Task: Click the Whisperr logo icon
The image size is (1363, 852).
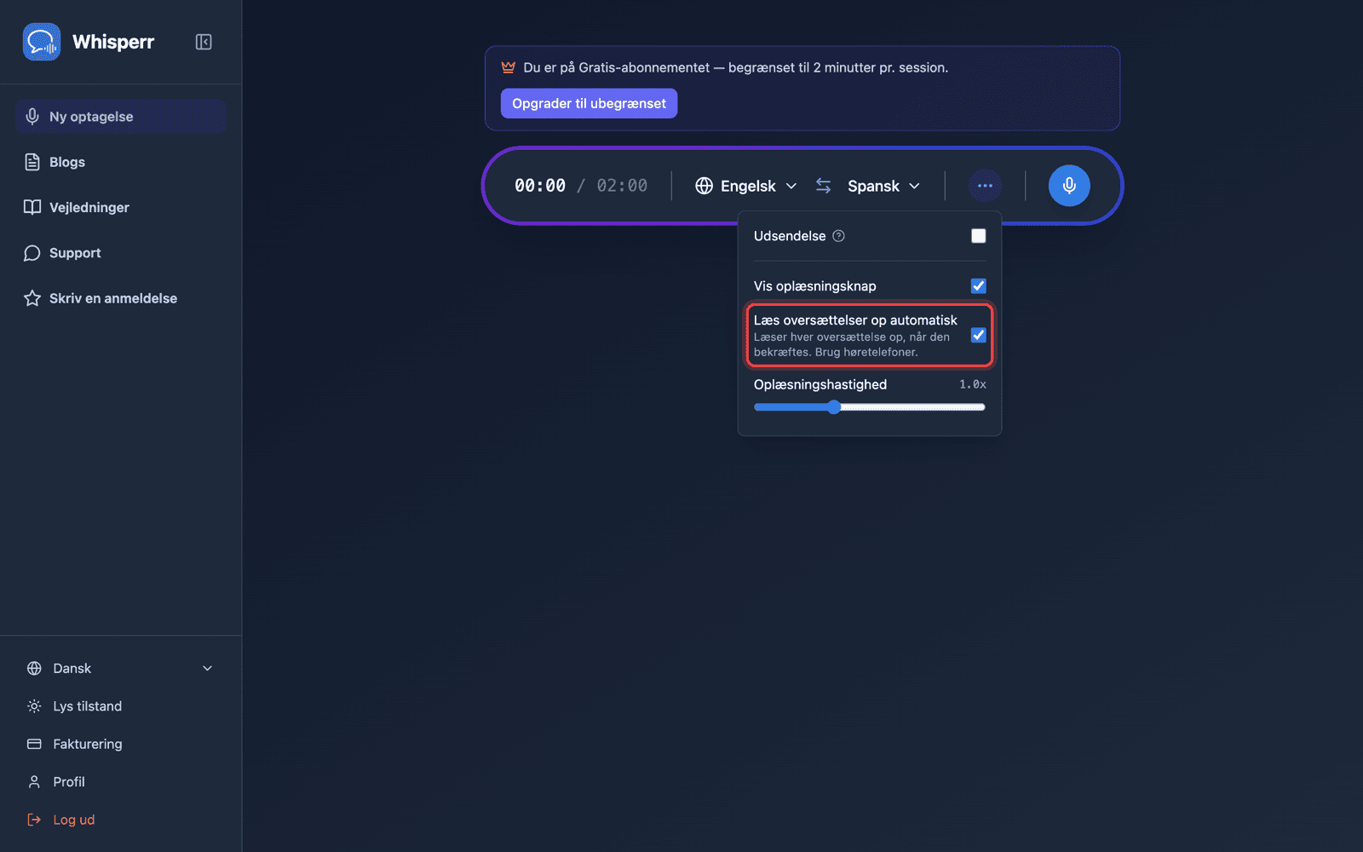Action: point(42,42)
